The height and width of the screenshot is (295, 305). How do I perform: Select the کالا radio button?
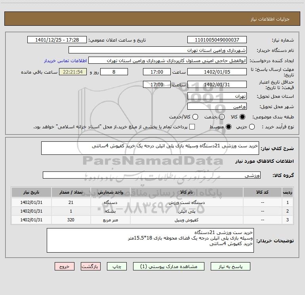point(242,117)
